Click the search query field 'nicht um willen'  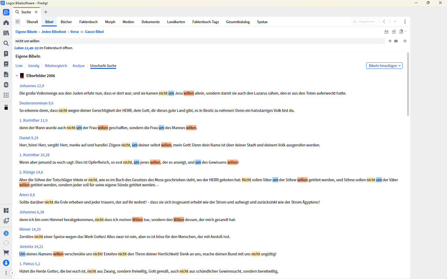[x=200, y=41]
